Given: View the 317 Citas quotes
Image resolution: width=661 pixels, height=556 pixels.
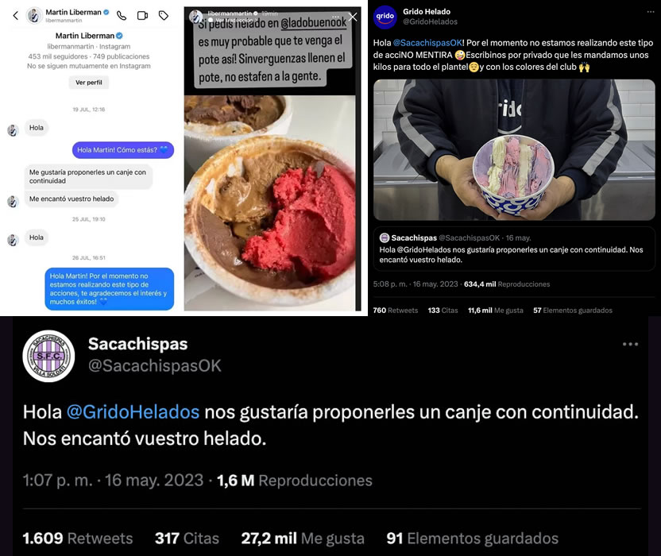Looking at the screenshot, I should [x=187, y=539].
